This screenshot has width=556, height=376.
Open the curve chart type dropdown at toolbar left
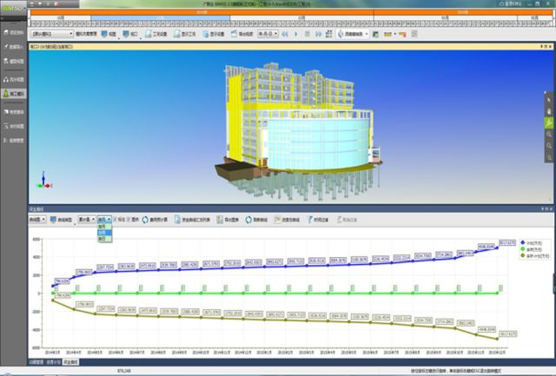click(38, 220)
